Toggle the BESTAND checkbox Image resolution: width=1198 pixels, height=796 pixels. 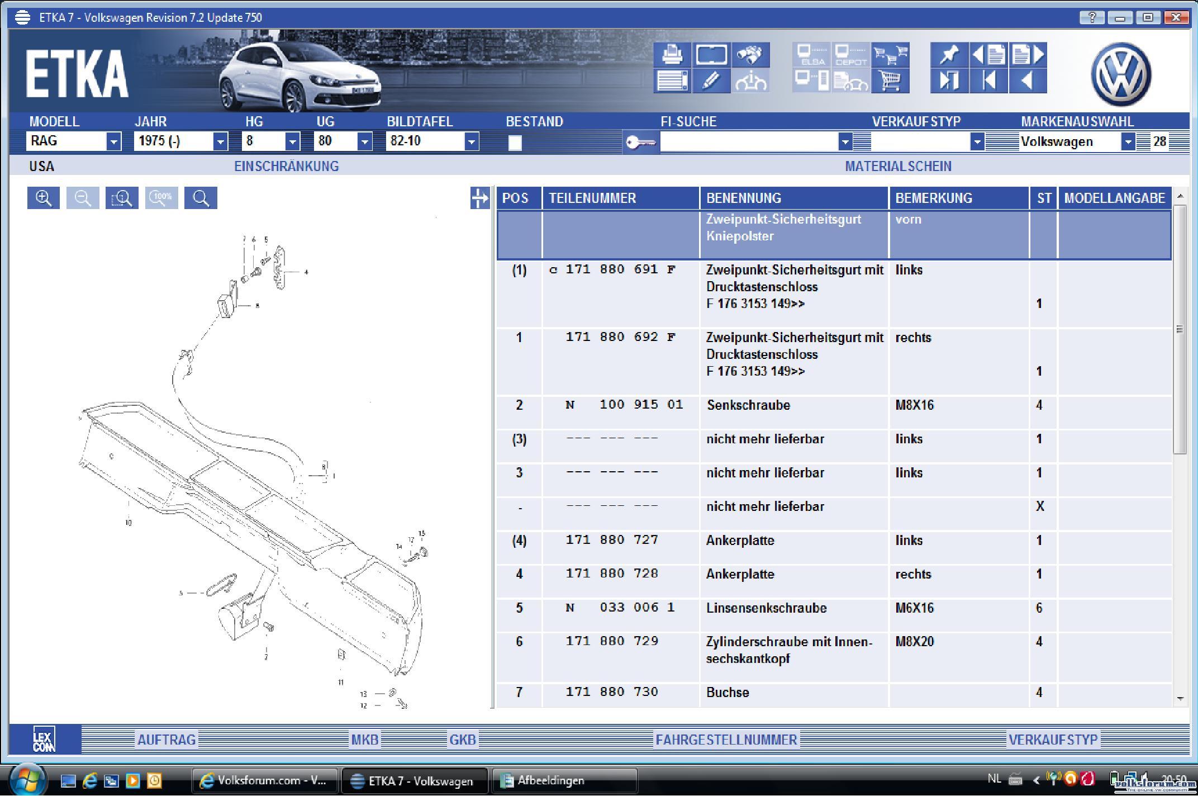click(x=515, y=143)
